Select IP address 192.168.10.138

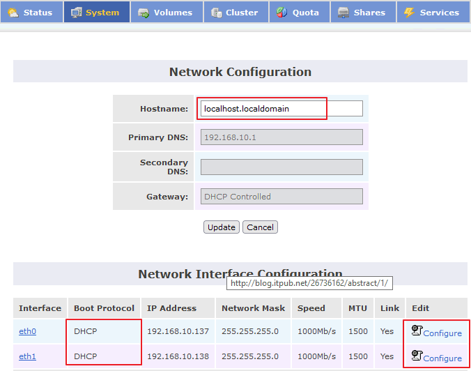pyautogui.click(x=178, y=356)
